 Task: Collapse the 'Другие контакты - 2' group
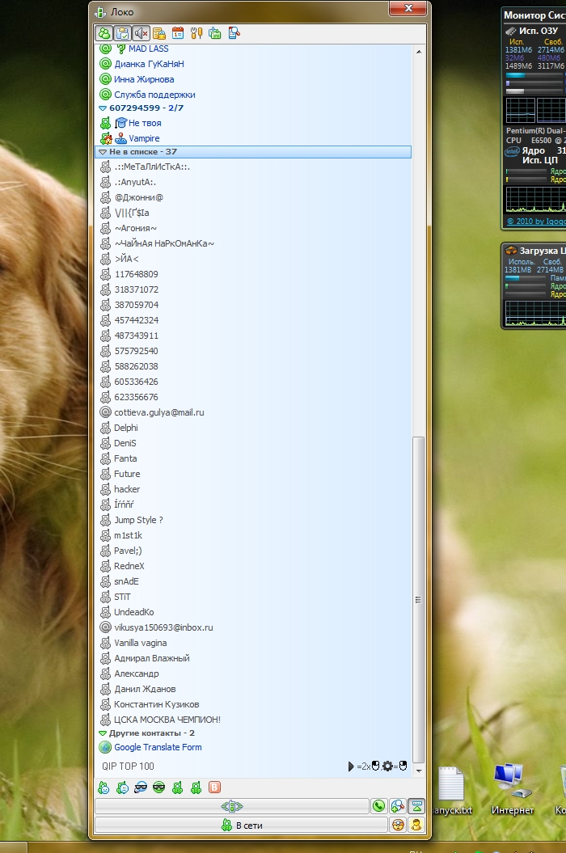point(103,733)
